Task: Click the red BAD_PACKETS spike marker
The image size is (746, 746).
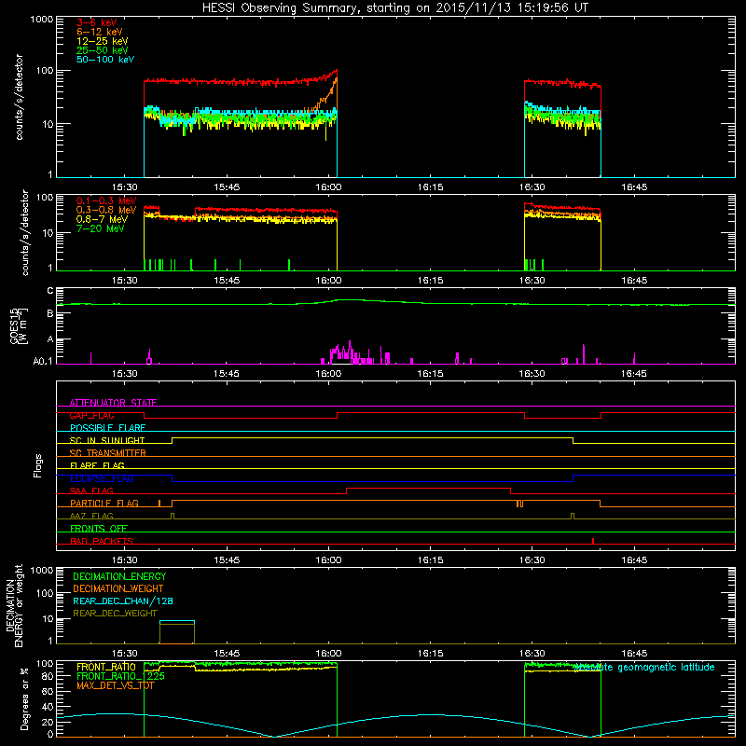Action: 593,541
